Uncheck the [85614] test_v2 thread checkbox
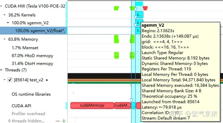223x123 pixels. click(10, 80)
